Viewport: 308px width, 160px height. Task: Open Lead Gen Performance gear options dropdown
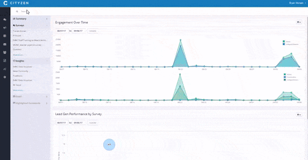299,115
